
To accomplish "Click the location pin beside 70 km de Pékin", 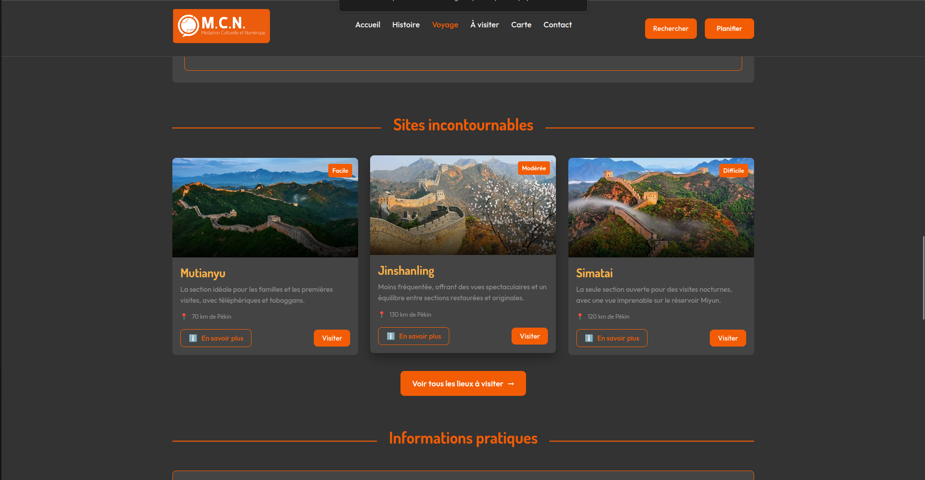I will click(184, 317).
